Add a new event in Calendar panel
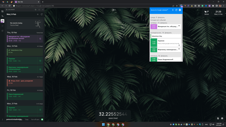 38,14
